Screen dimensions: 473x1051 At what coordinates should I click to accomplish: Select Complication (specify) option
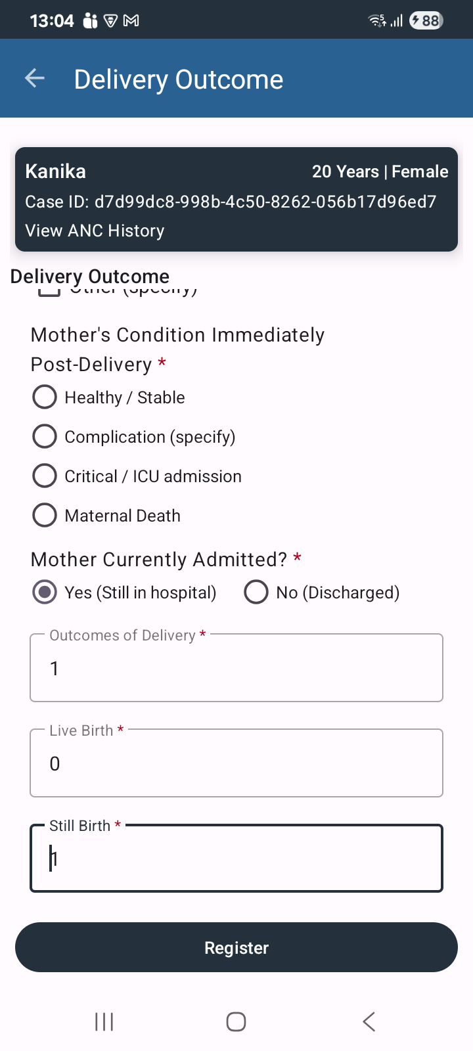click(134, 437)
